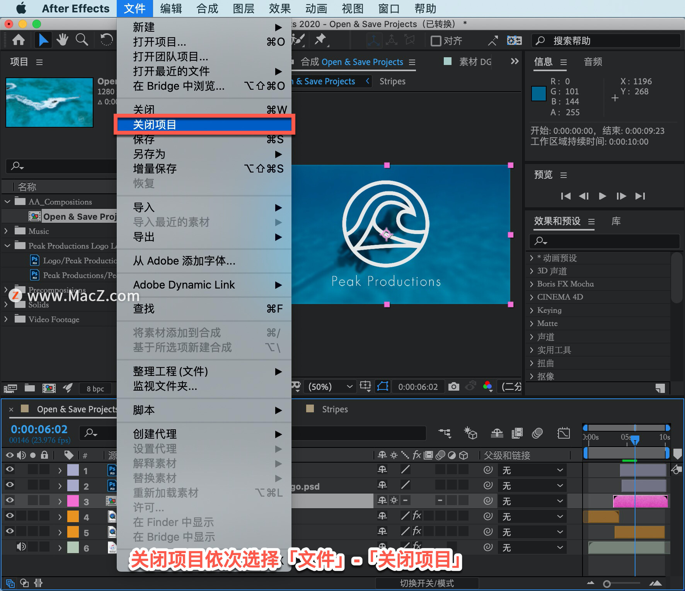Image resolution: width=685 pixels, height=591 pixels.
Task: Click the interpret footage icon in Project panel
Action: 10,388
